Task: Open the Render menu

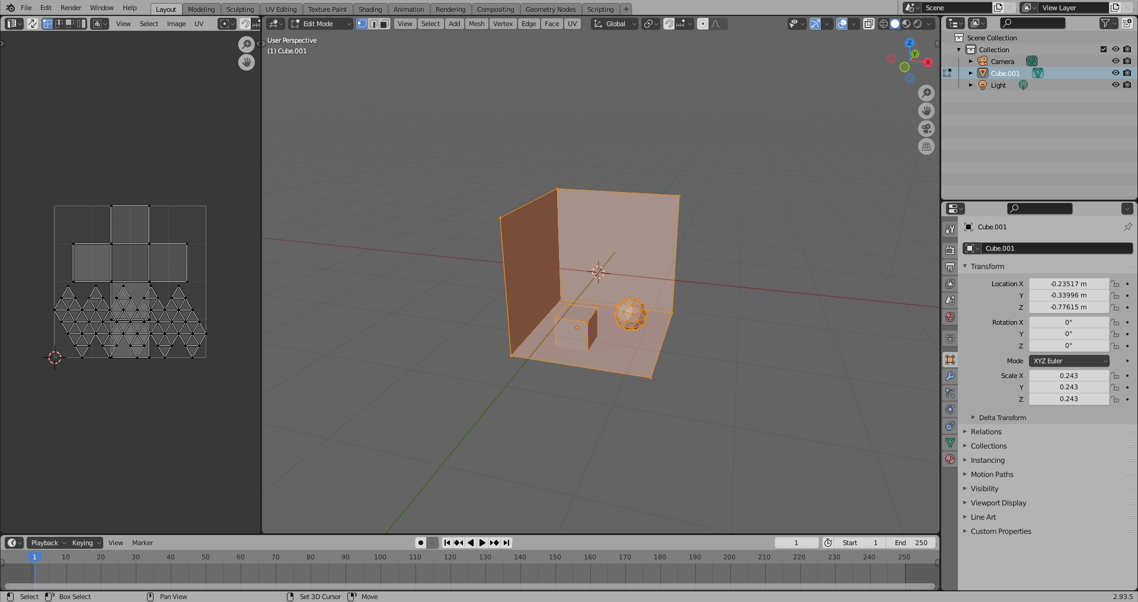Action: (71, 8)
